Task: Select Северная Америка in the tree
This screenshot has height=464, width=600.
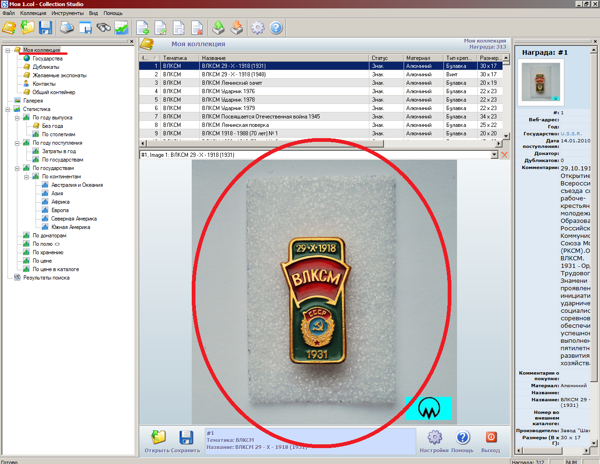Action: click(74, 219)
